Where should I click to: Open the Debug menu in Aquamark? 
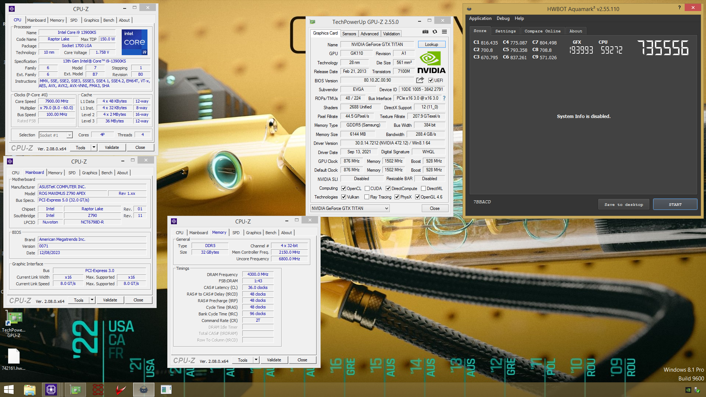pos(503,18)
